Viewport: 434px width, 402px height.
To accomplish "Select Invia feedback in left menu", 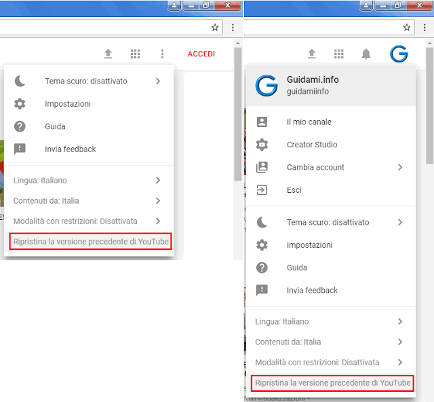I will (89, 149).
